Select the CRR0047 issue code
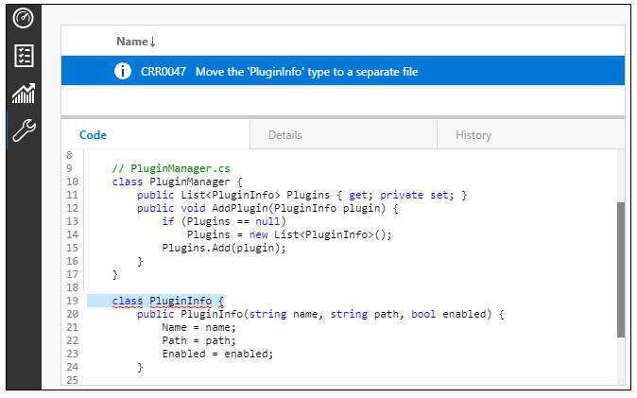This screenshot has height=398, width=637. click(163, 72)
